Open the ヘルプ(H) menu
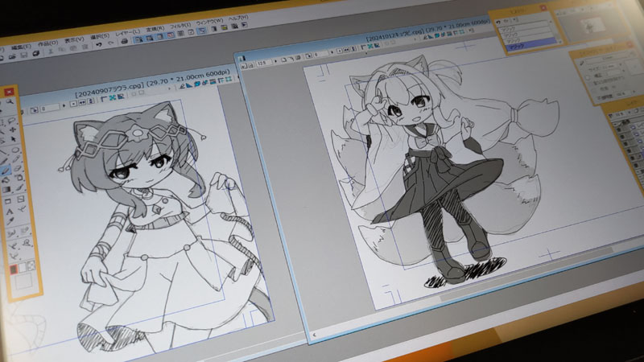The width and height of the screenshot is (644, 362). (238, 18)
